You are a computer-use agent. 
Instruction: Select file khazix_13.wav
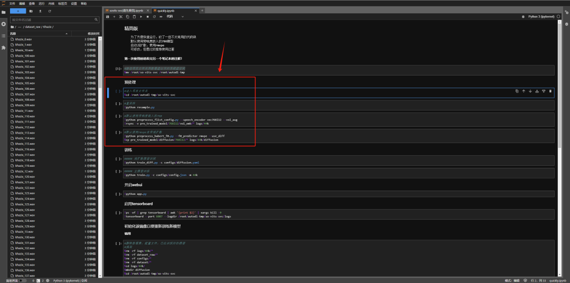(x=53, y=232)
